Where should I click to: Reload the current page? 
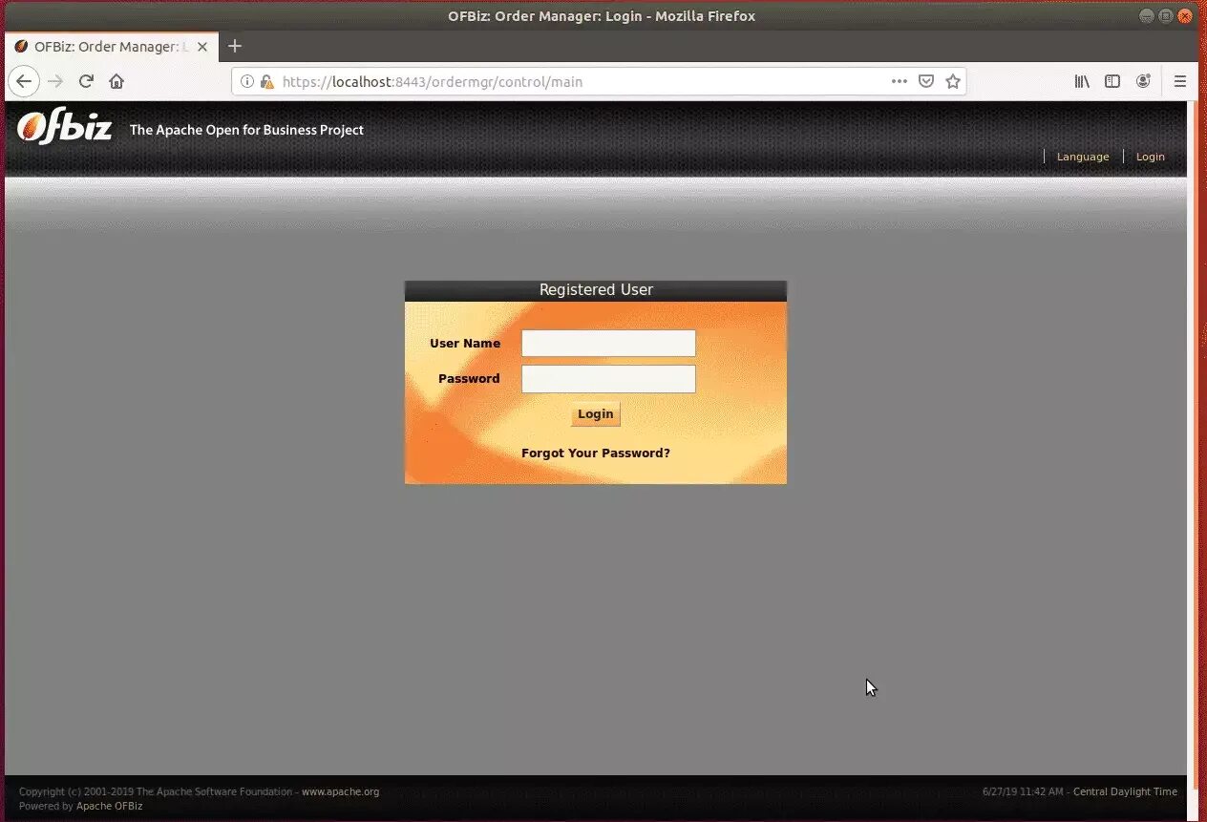point(86,81)
